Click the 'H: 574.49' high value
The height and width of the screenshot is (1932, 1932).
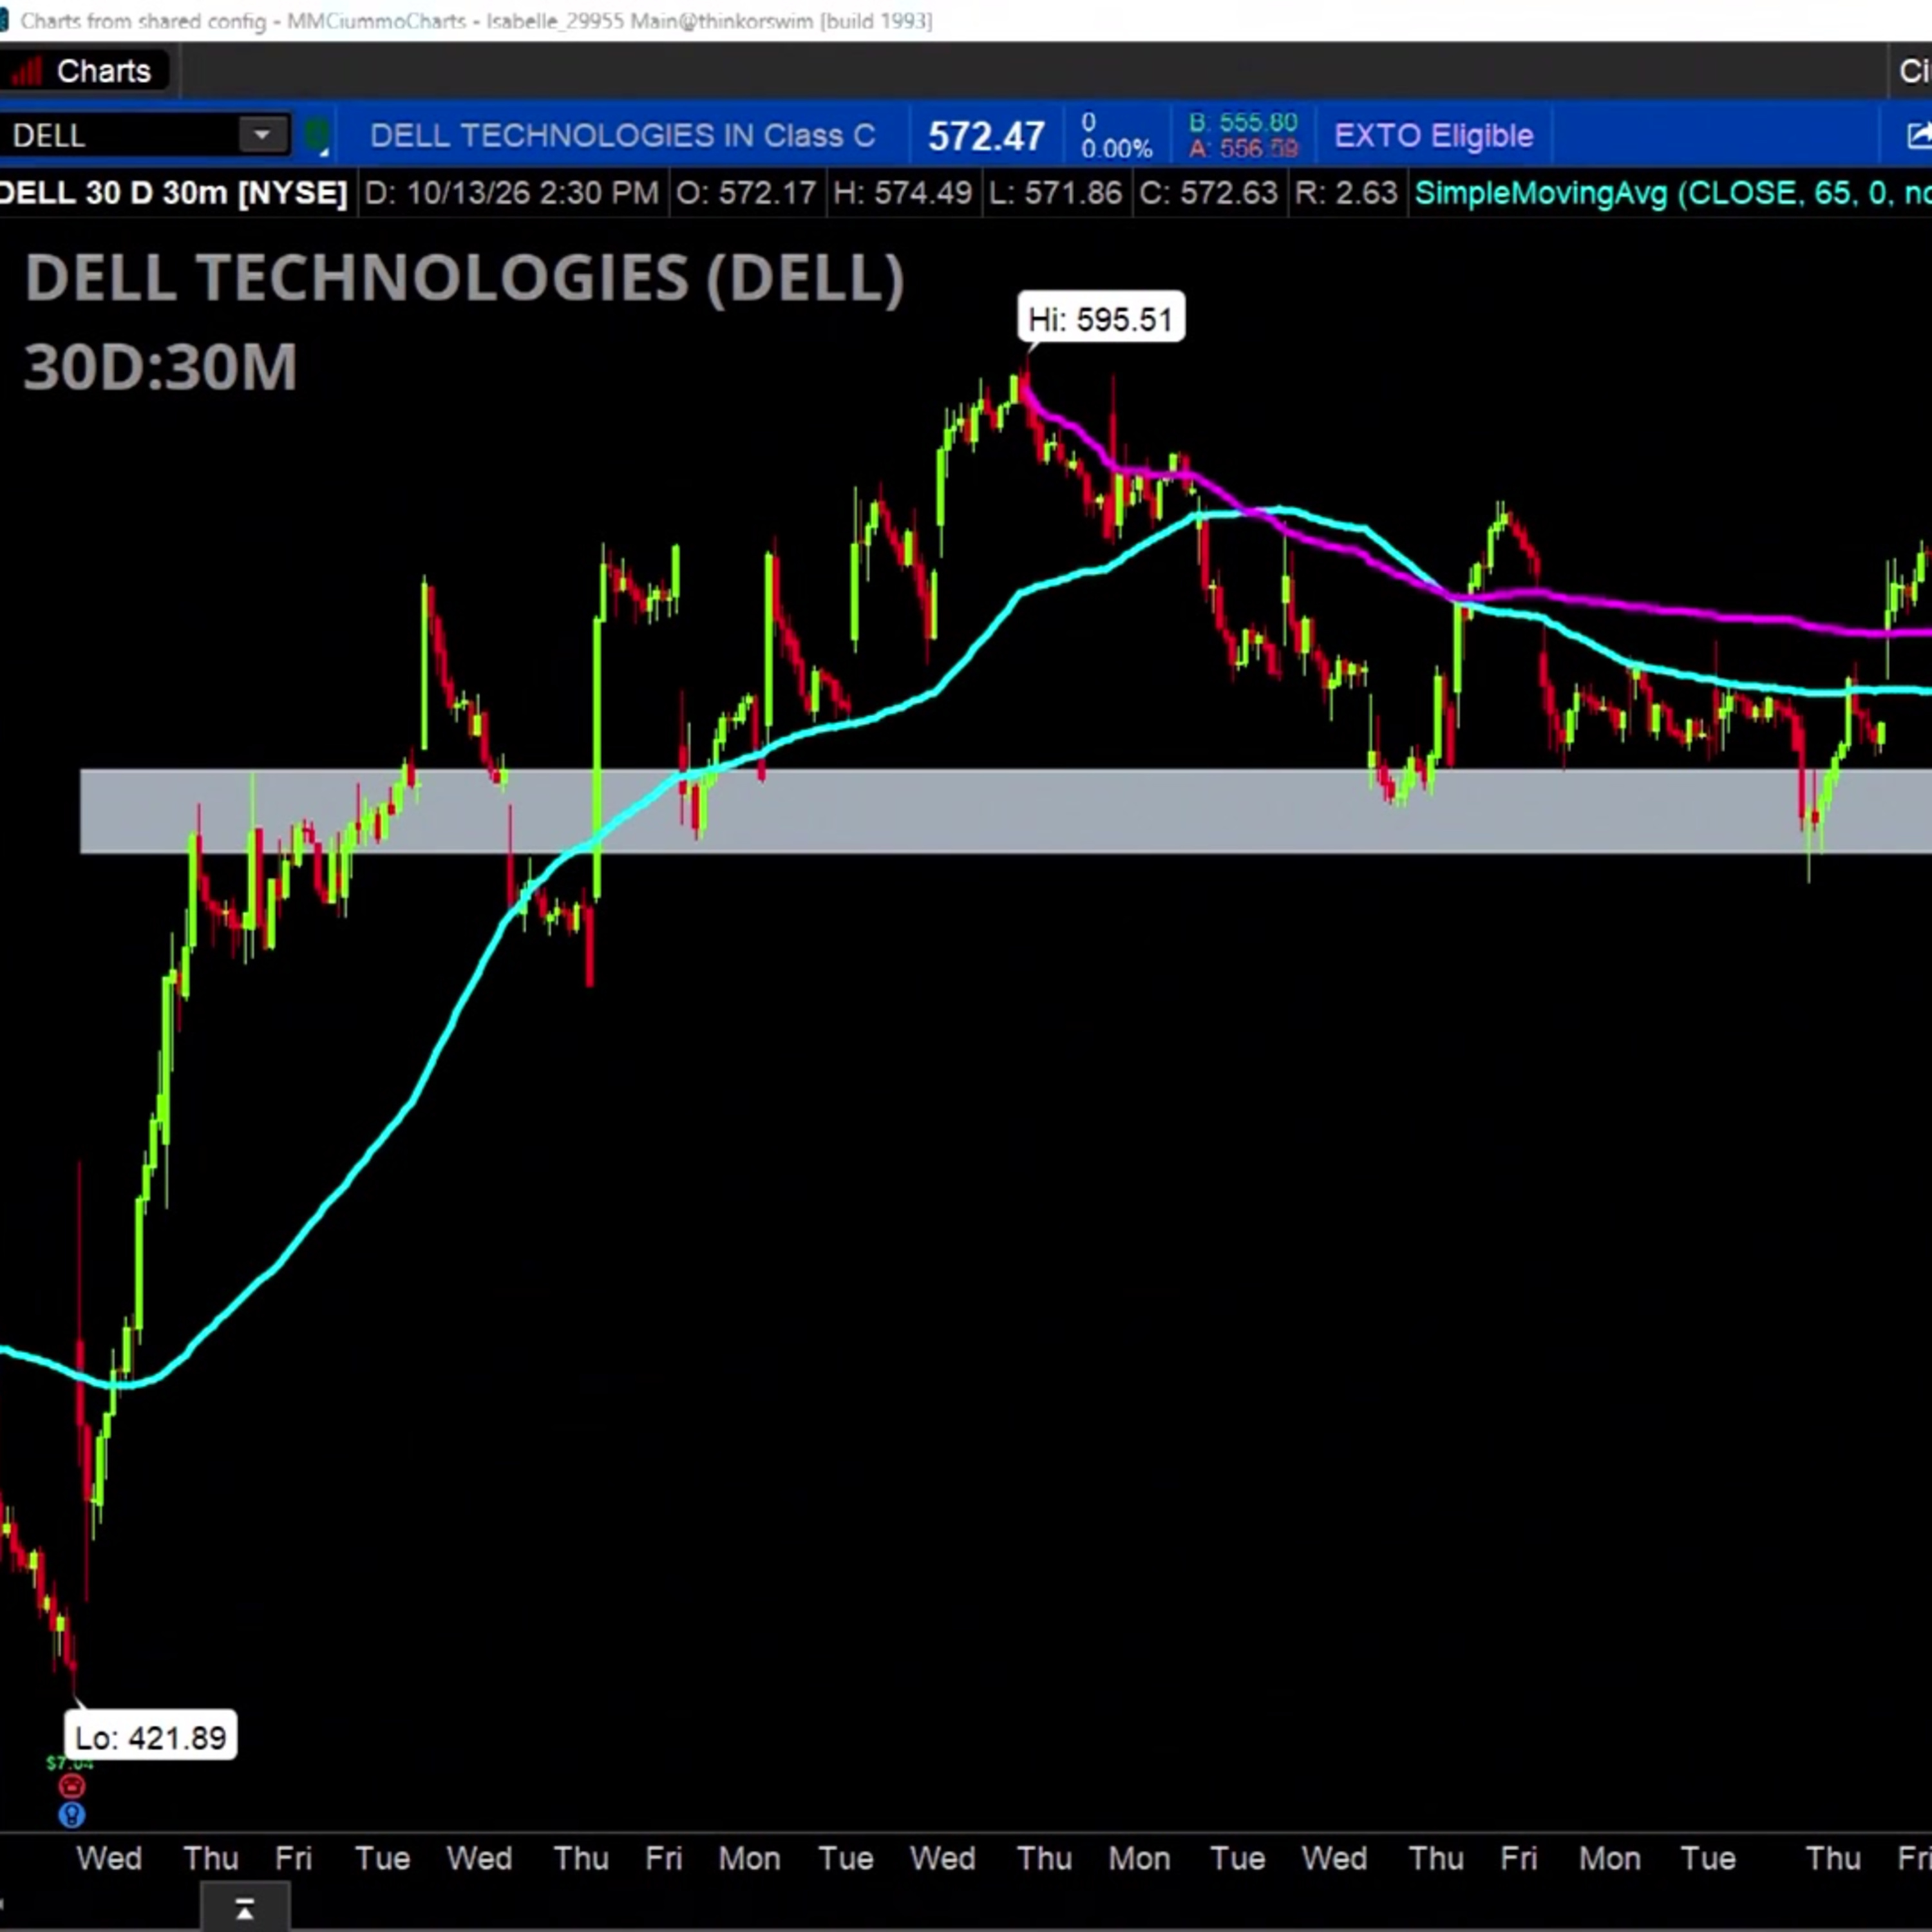[902, 193]
